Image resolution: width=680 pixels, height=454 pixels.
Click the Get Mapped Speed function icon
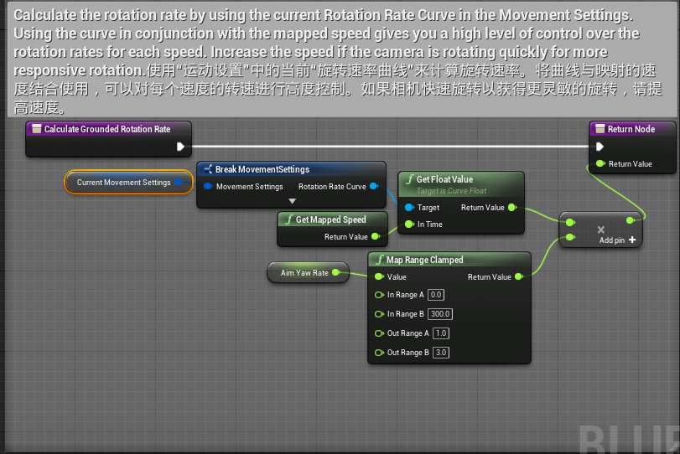coord(288,219)
